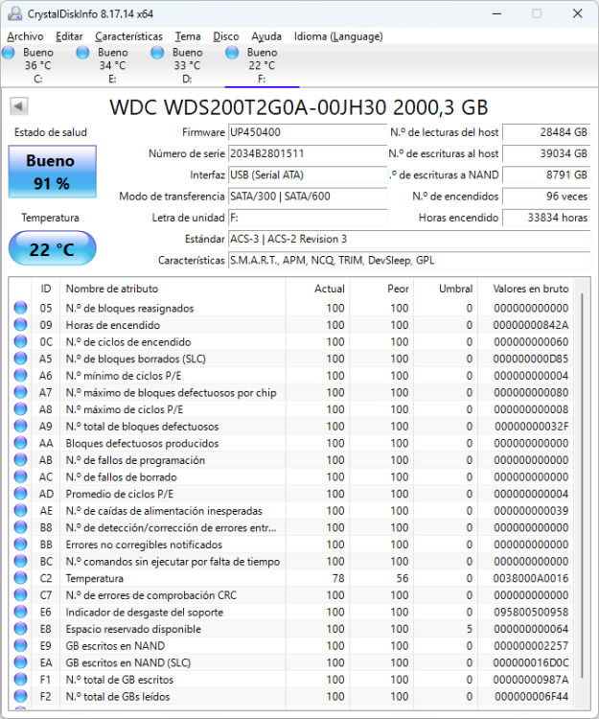
Task: Click status orb for attribute 0C row
Action: [x=21, y=341]
